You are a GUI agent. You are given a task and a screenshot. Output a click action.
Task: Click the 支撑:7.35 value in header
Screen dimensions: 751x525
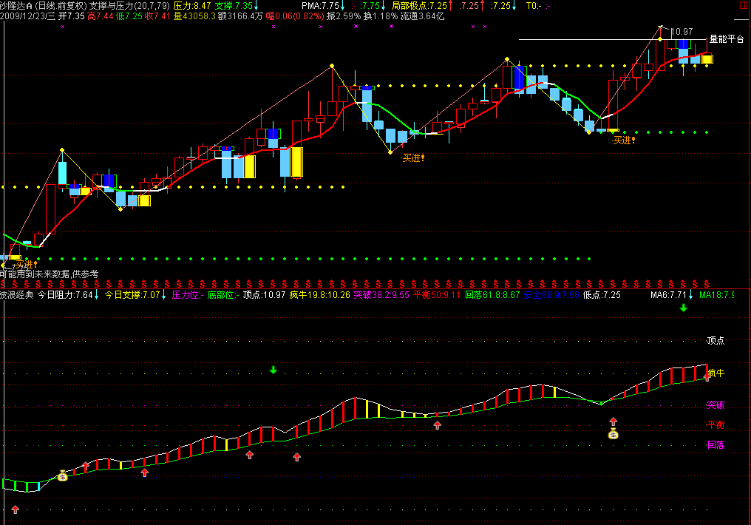tap(234, 6)
